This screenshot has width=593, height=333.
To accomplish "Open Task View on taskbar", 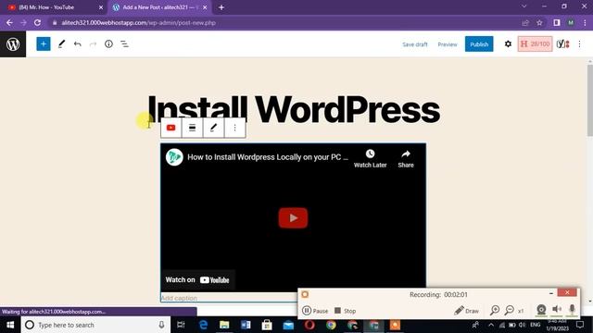I will [182, 325].
